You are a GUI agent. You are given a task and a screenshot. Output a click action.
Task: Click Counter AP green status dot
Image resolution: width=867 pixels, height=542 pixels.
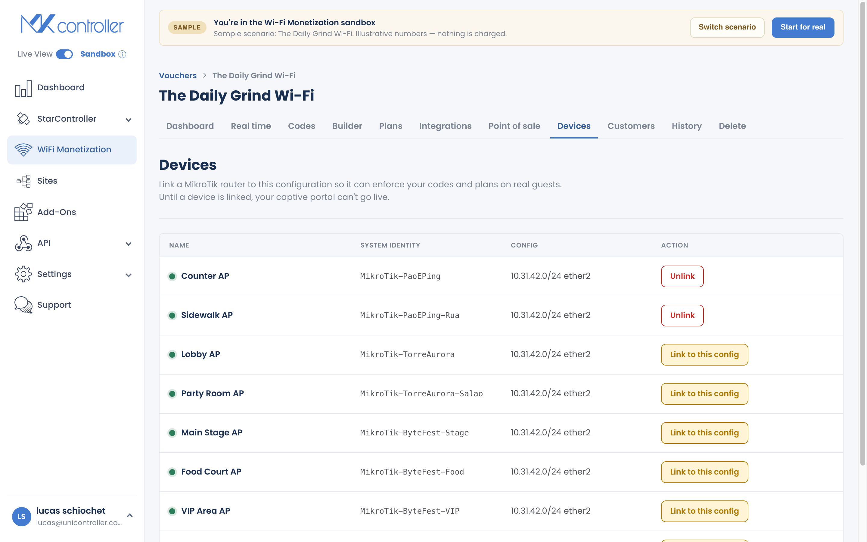(x=172, y=276)
